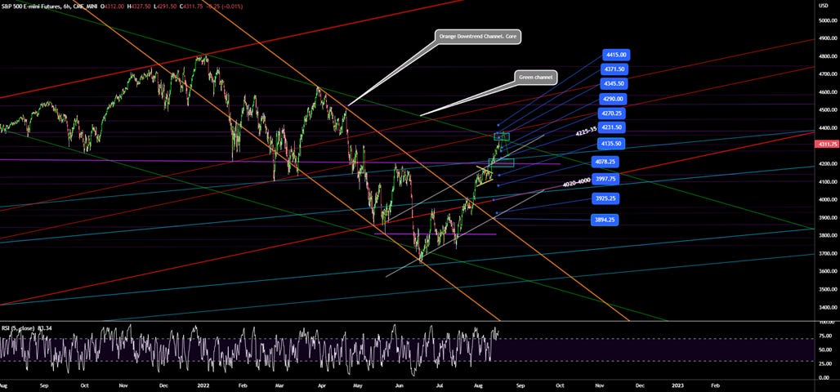Viewport: 840px width, 392px height.
Task: Select the Green channel callout label
Action: click(x=536, y=77)
